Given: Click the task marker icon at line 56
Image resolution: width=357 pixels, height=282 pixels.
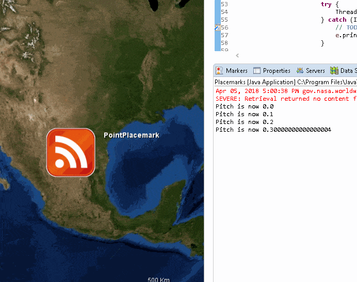Looking at the screenshot, I should pos(218,27).
